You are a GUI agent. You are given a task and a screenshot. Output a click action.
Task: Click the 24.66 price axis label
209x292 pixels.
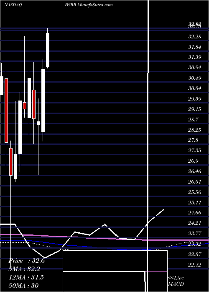coord(194,213)
